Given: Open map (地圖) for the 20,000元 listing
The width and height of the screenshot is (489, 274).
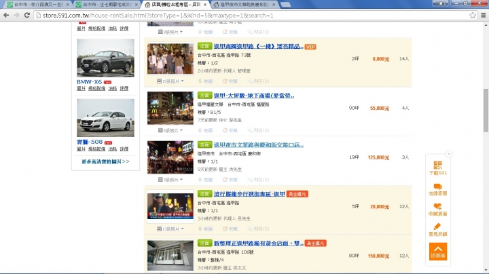Looking at the screenshot, I should coord(206,229).
